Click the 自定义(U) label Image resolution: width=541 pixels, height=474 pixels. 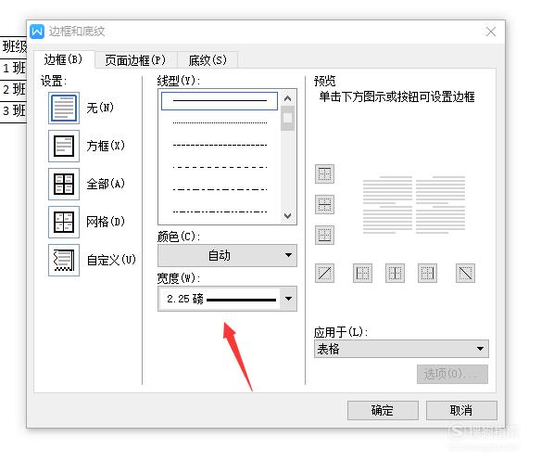tap(111, 260)
